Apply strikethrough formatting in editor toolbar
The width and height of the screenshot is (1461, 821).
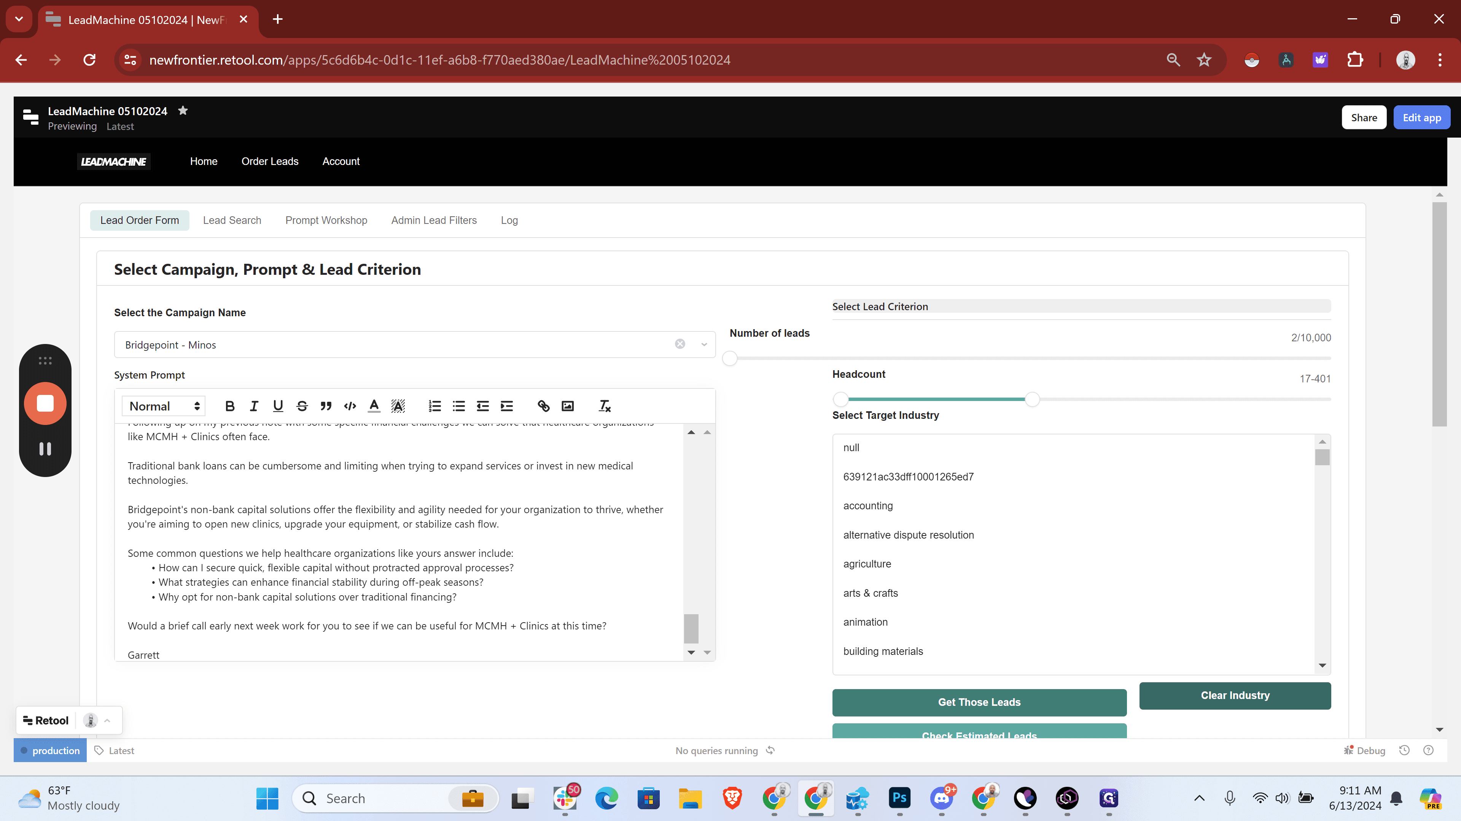point(302,406)
